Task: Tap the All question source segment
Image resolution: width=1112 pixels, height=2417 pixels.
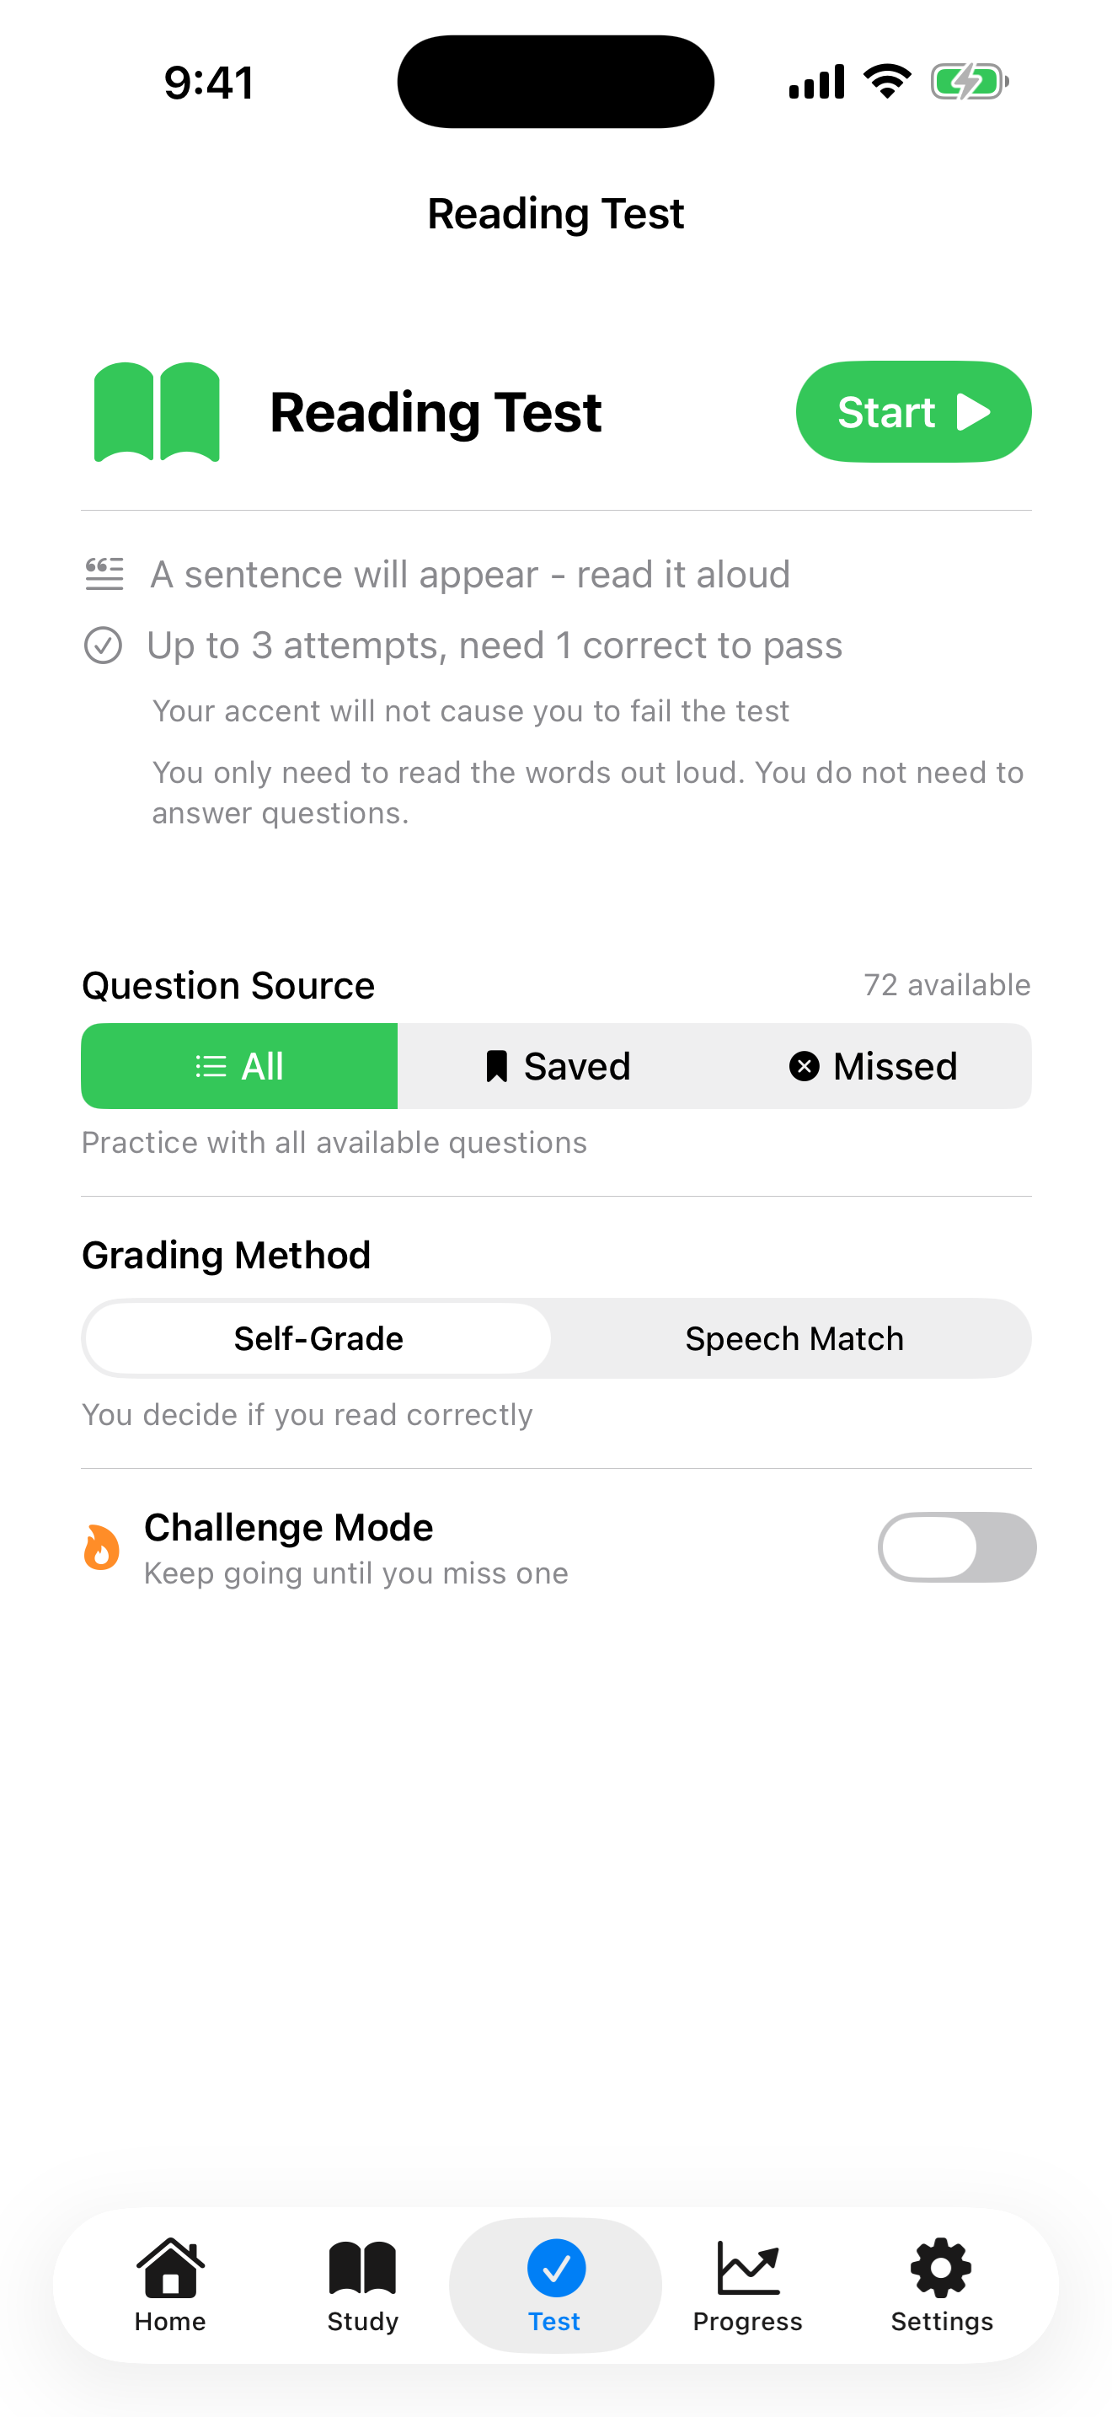Action: click(239, 1066)
